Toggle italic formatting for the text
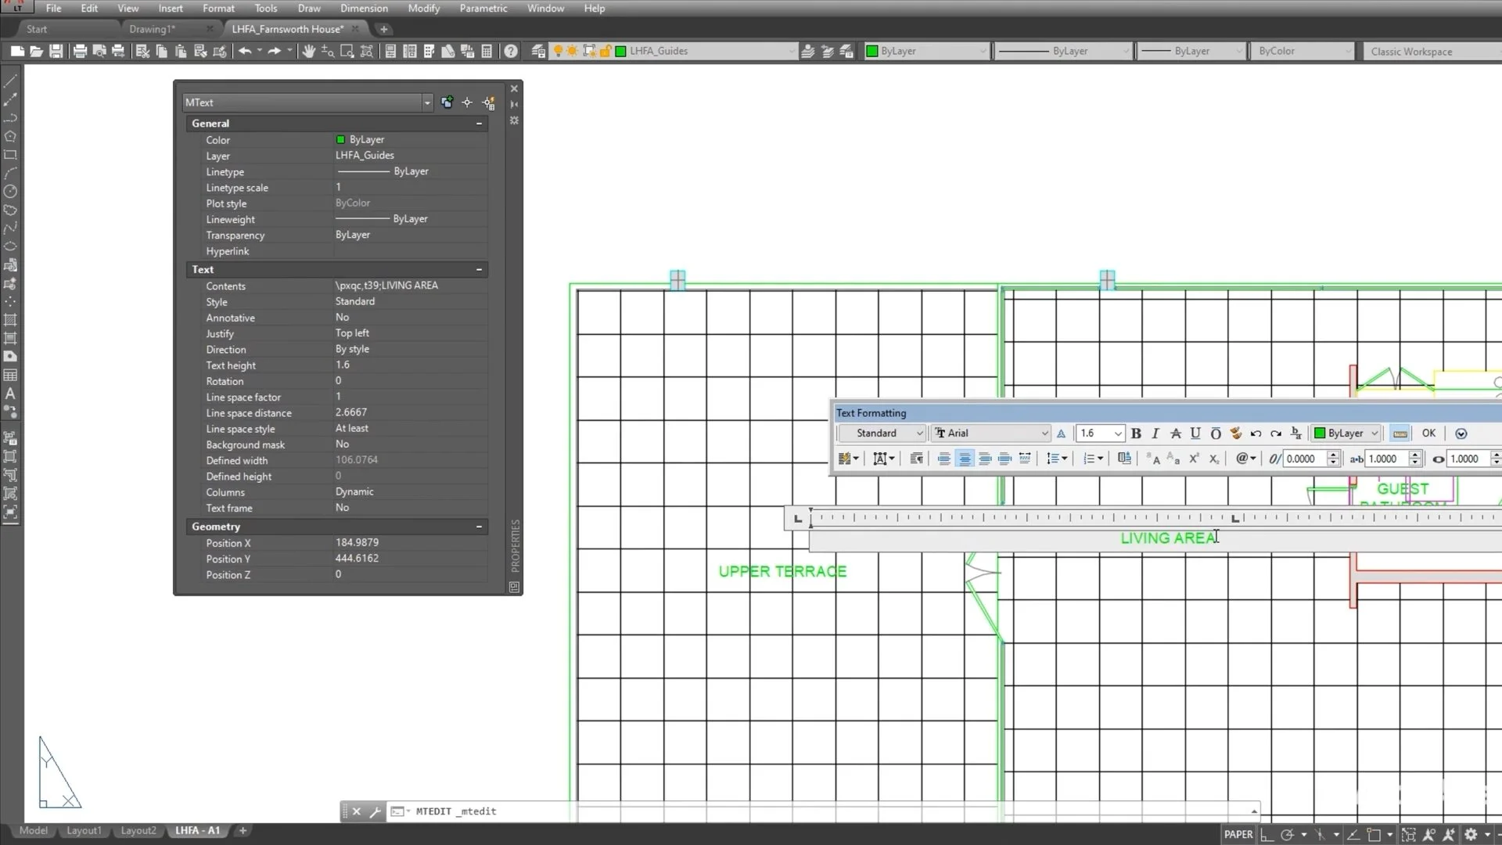 pyautogui.click(x=1155, y=433)
